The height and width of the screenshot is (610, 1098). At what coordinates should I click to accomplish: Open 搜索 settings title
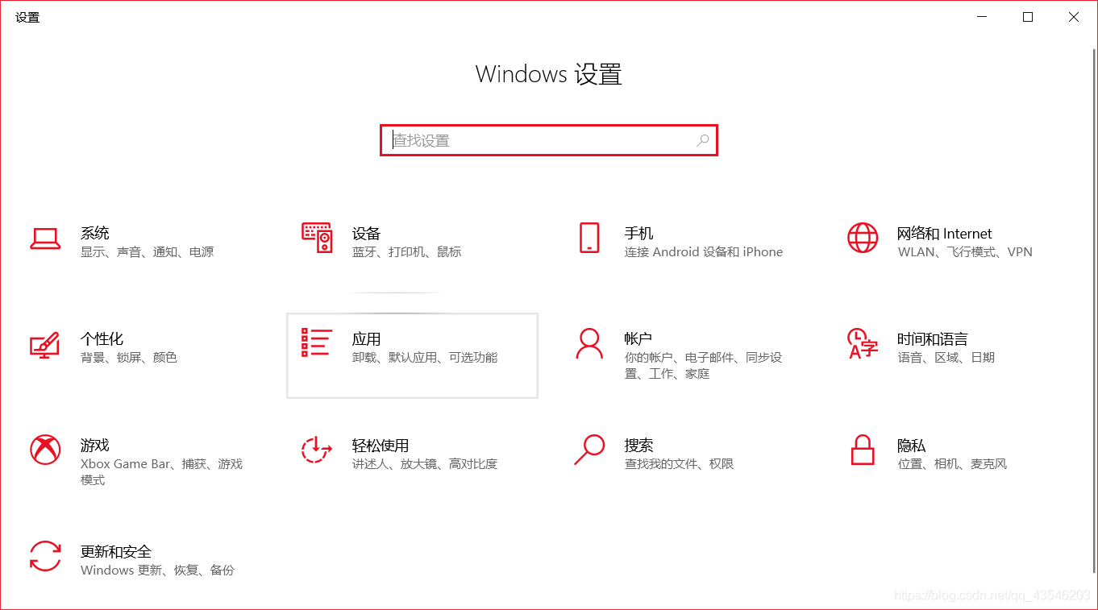point(639,446)
